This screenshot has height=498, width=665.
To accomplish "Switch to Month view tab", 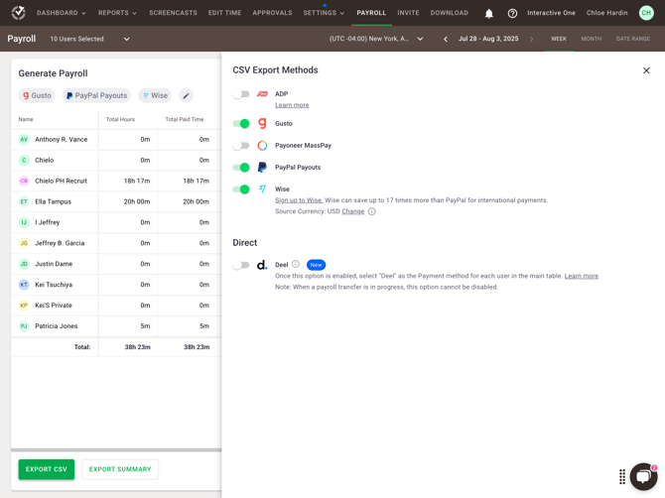I will click(x=592, y=39).
